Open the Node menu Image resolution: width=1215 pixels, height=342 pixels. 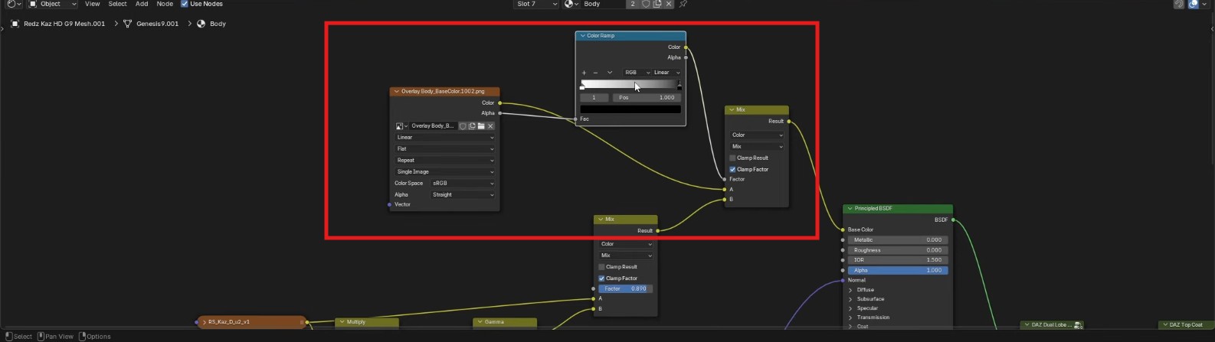point(165,4)
